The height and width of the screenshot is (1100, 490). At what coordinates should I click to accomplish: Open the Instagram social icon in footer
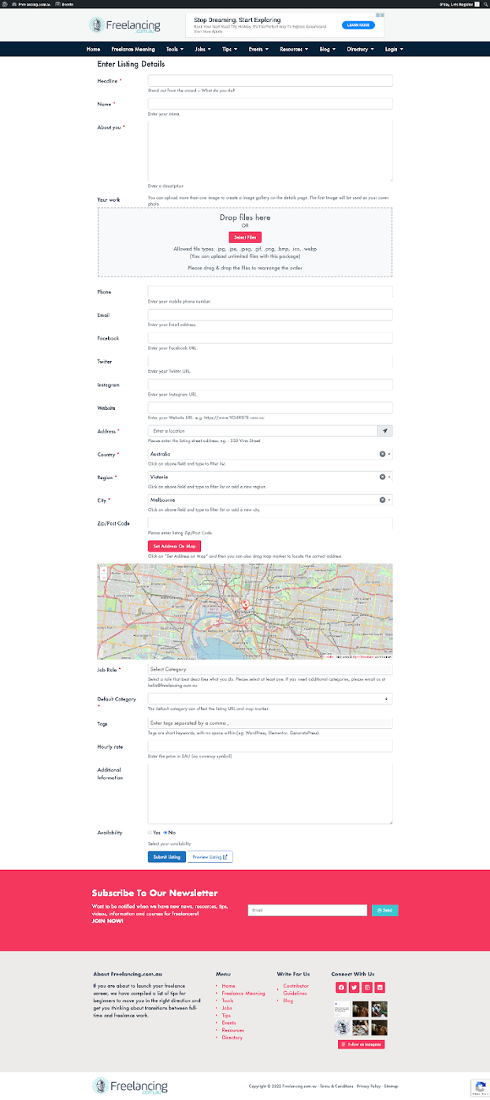tap(367, 987)
